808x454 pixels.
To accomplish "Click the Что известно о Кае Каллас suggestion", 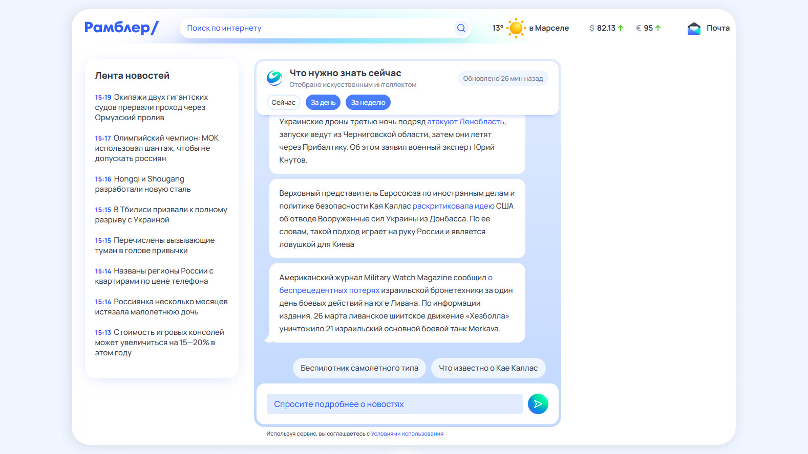I will tap(488, 368).
